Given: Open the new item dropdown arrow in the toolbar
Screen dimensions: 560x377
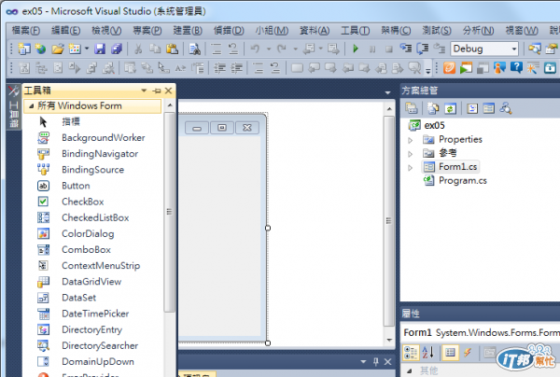Looking at the screenshot, I should tap(87, 49).
